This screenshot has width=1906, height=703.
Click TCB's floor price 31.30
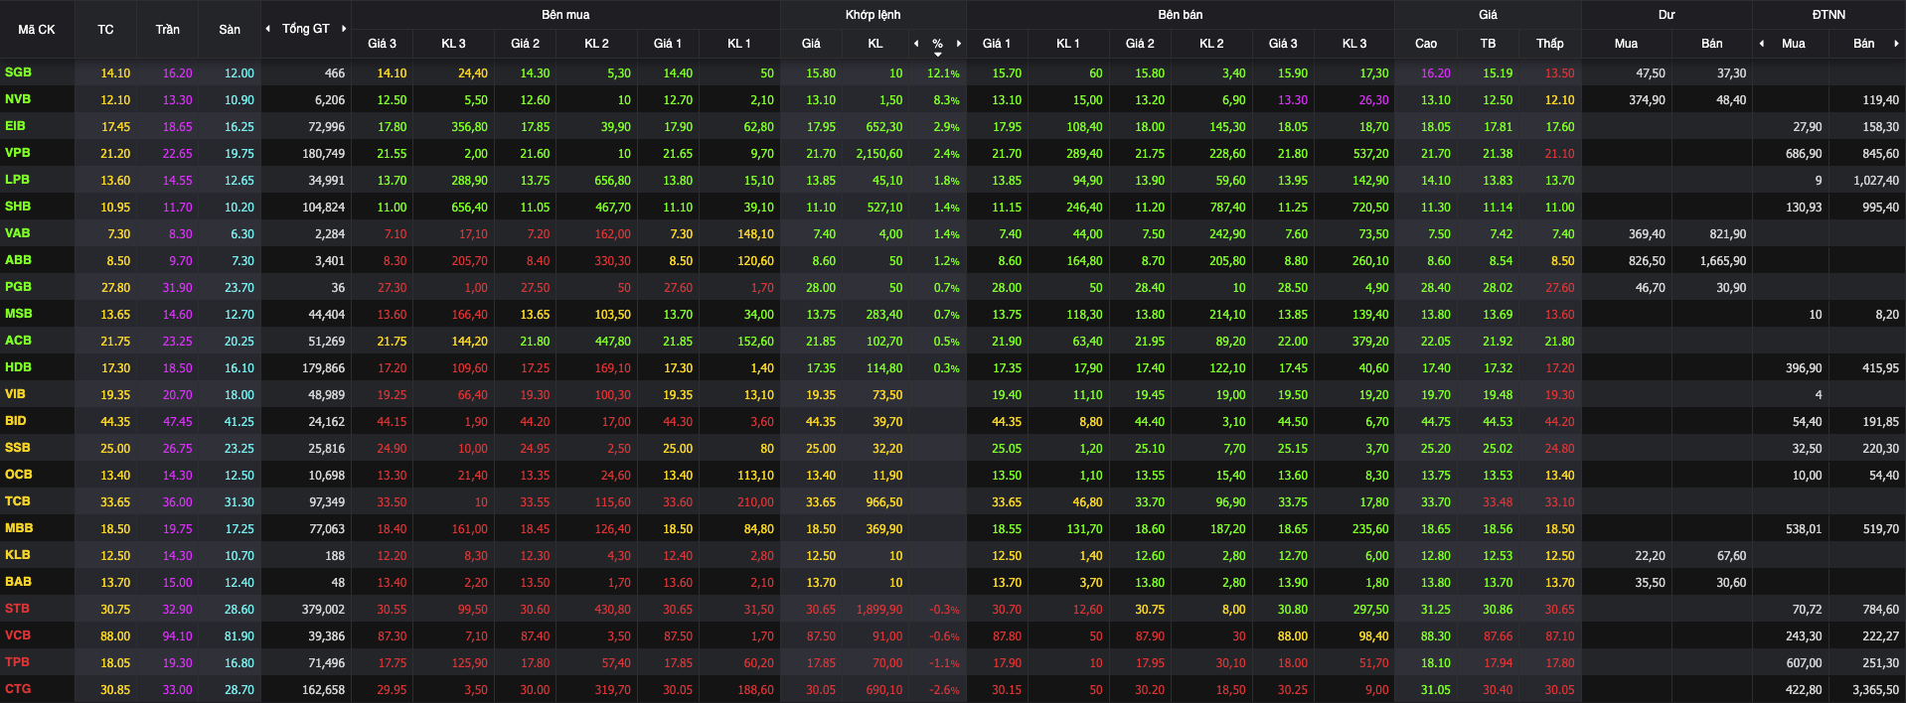(x=239, y=502)
